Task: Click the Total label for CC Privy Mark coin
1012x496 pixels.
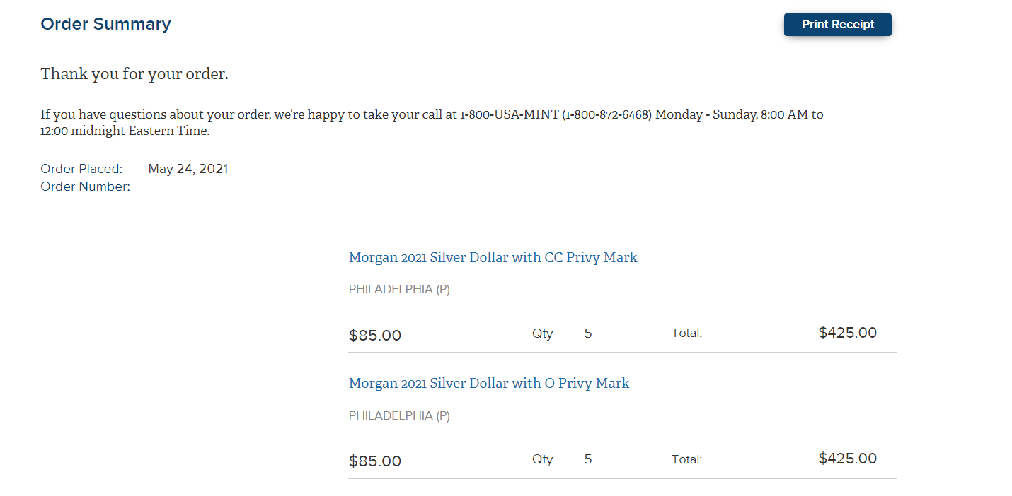Action: coord(686,333)
